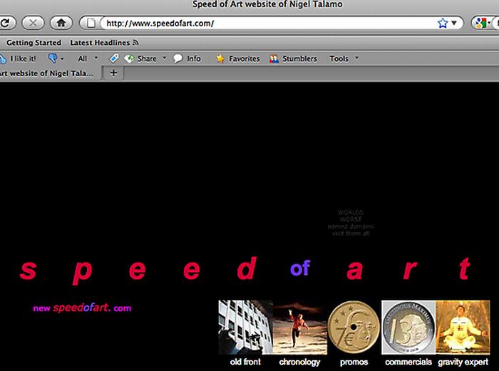Screen dimensions: 499x371
Task: Expand the Share dropdown arrow
Action: tap(165, 58)
